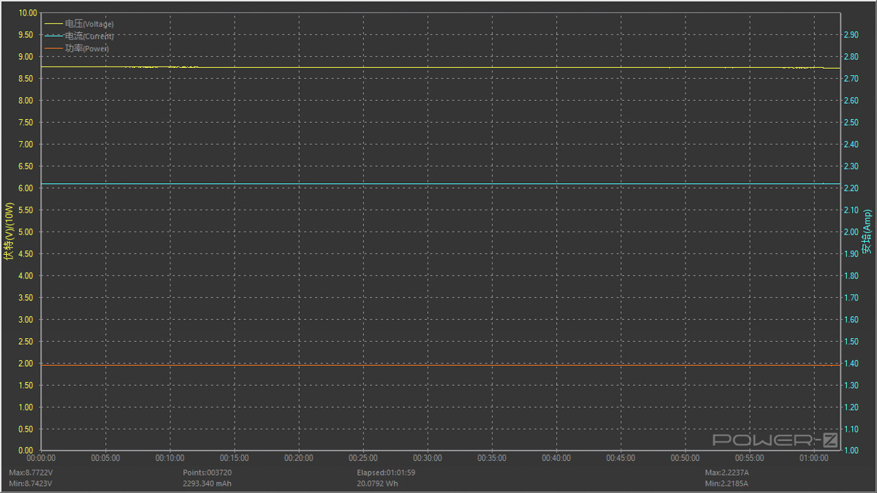Click the right axis title 安培(Amp)
The width and height of the screenshot is (877, 493).
point(867,232)
